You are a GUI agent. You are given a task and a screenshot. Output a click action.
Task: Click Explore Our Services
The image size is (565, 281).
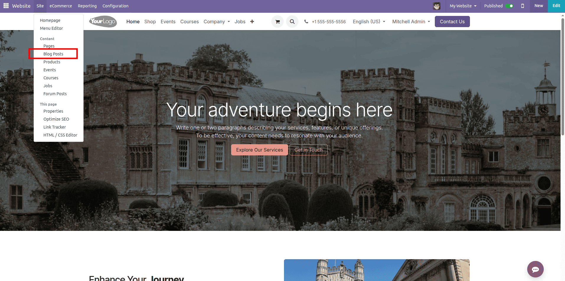pyautogui.click(x=259, y=149)
